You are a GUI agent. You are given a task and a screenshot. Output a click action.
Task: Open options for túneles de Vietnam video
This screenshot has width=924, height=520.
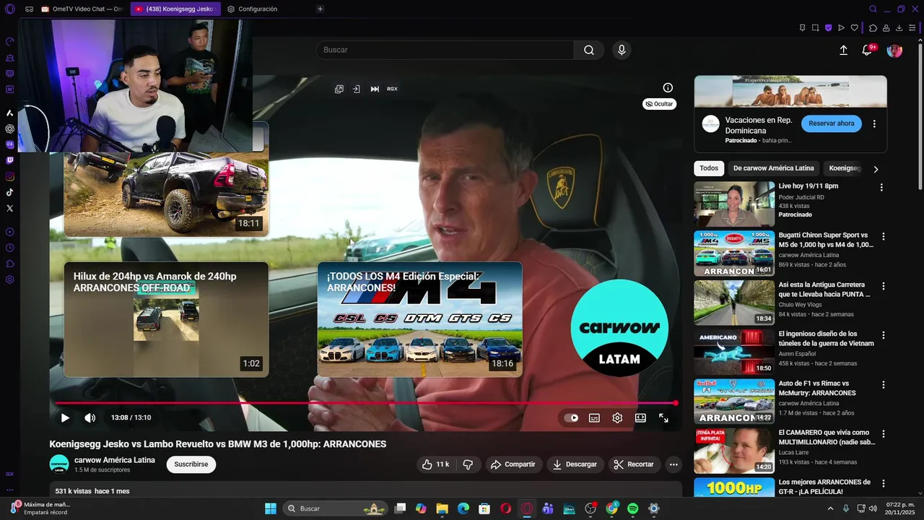tap(883, 335)
